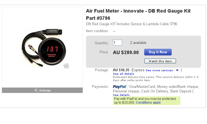Click the 2 available quantity text
The height and width of the screenshot is (124, 207).
pyautogui.click(x=138, y=43)
